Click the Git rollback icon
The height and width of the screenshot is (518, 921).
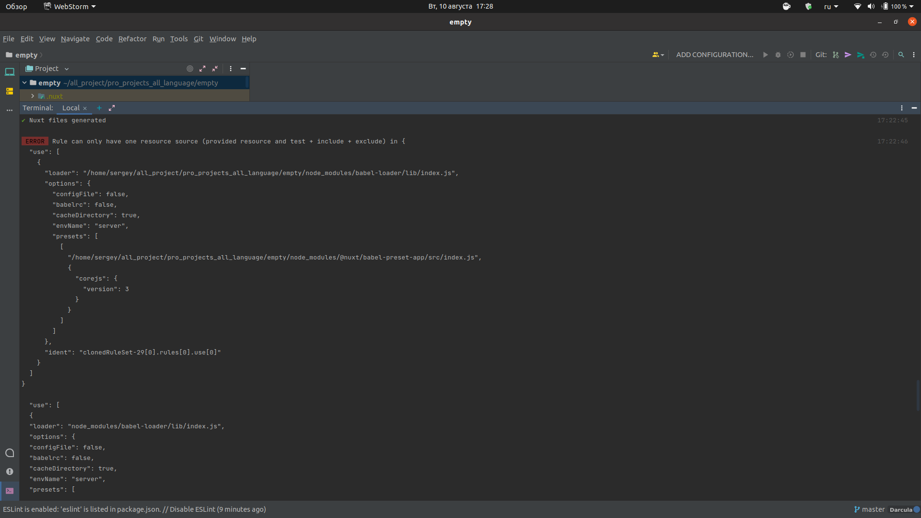886,55
